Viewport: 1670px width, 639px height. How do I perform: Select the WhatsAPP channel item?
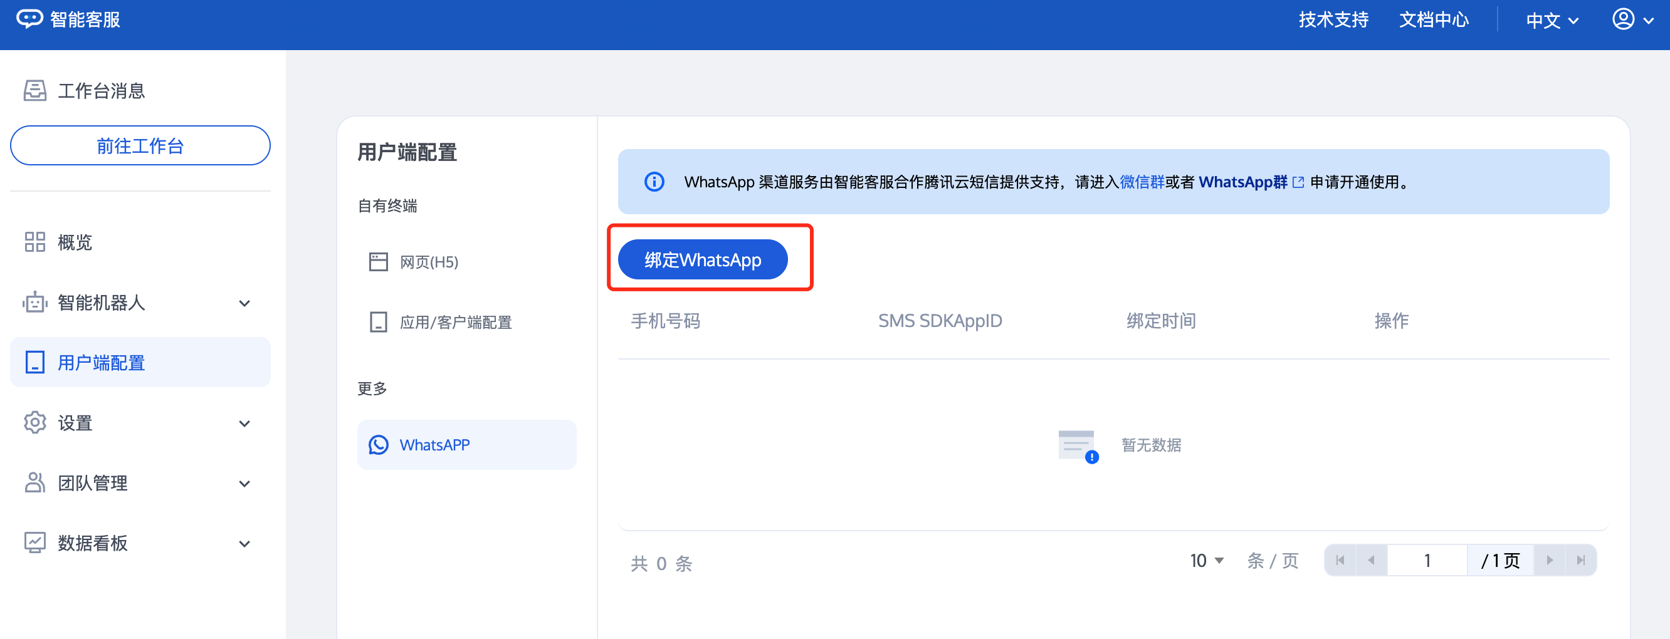click(467, 445)
